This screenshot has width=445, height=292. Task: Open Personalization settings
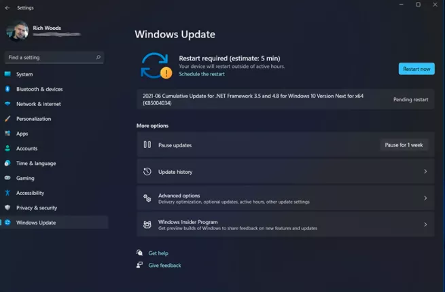click(x=54, y=119)
